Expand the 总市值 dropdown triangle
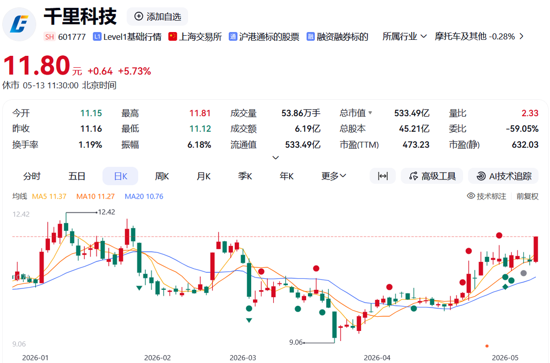Screen dimensions: 550x363 click(370, 113)
